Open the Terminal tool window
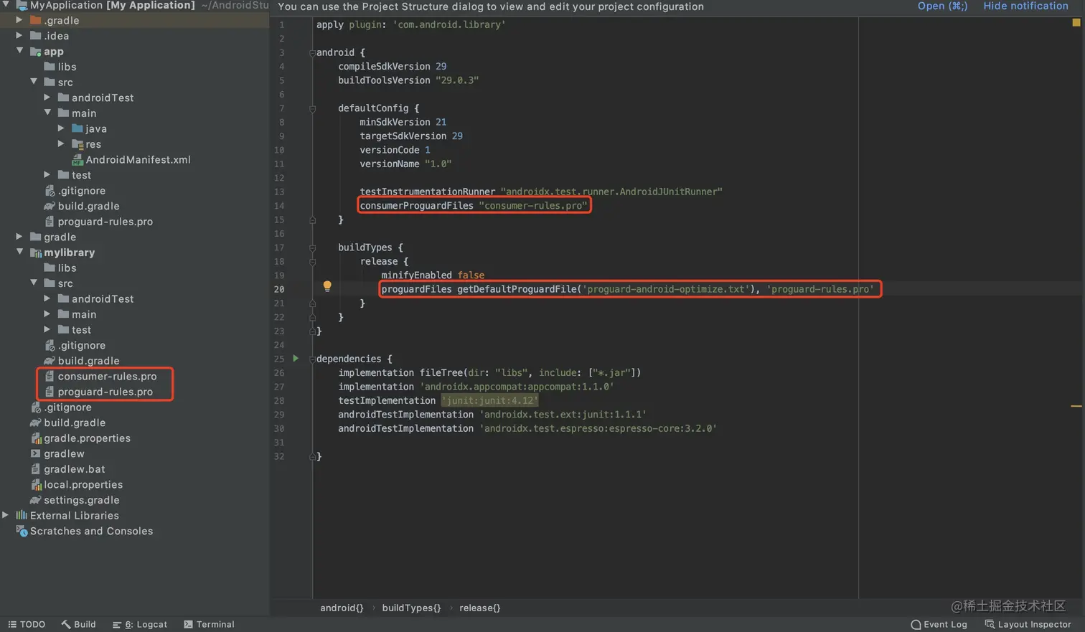The width and height of the screenshot is (1085, 632). point(209,624)
